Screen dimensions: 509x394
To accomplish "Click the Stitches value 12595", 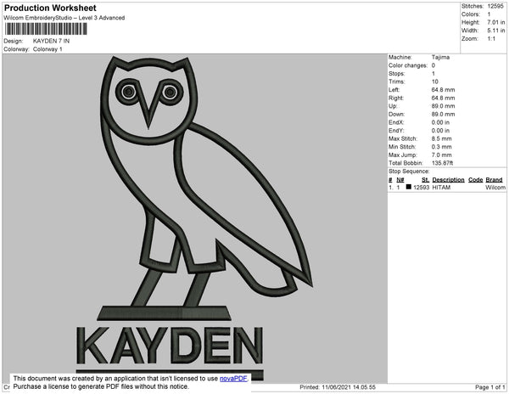I will click(x=495, y=6).
